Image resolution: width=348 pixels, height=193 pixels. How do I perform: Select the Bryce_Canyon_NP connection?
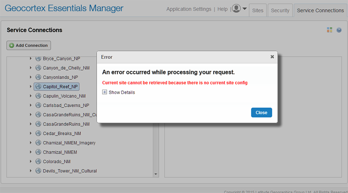click(61, 59)
